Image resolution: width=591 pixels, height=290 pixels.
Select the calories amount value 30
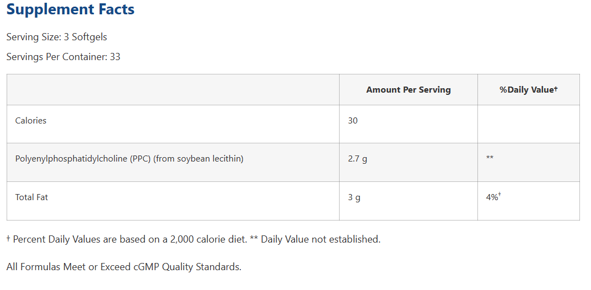pos(353,120)
